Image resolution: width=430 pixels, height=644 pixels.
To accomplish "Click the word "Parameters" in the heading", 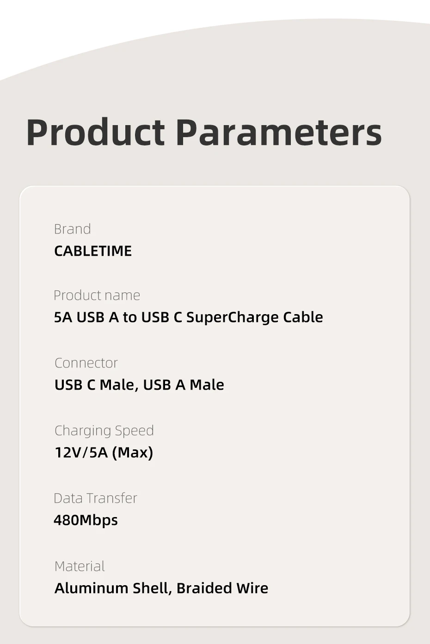I will tap(278, 133).
